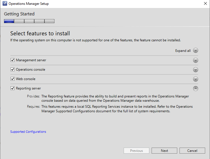
Task: Close the Operations Manager Setup window
Action: pyautogui.click(x=205, y=3)
